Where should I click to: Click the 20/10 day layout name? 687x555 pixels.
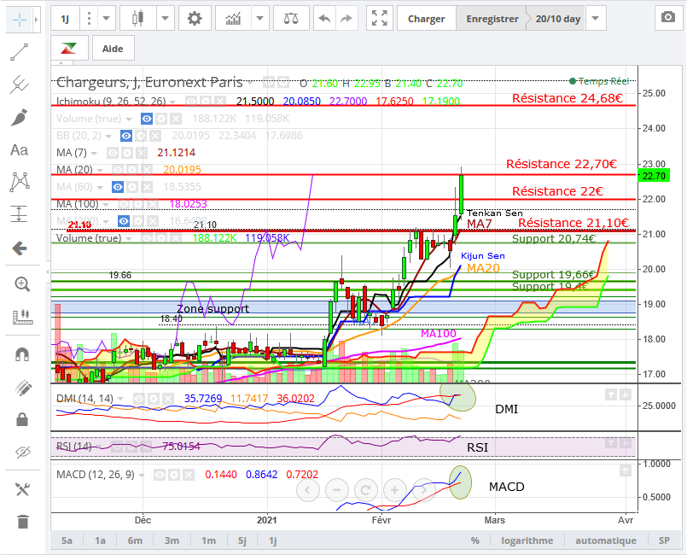tap(558, 19)
